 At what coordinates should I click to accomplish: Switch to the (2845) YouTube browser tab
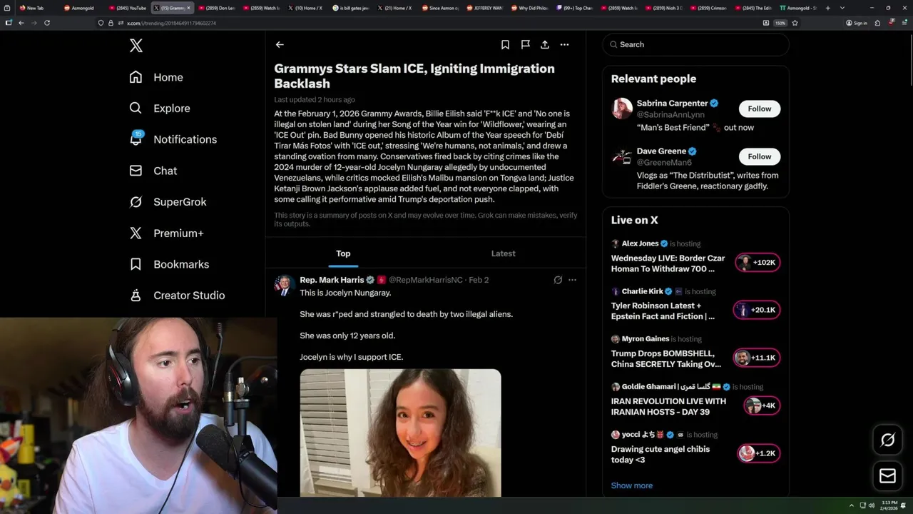(x=128, y=8)
